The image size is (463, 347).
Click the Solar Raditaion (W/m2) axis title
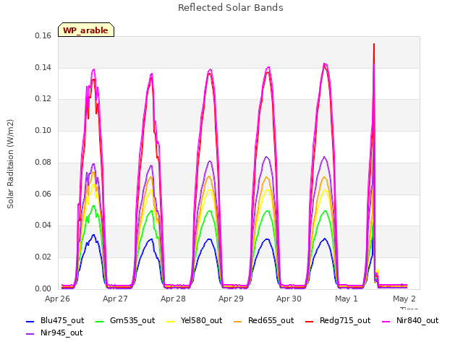10,164
